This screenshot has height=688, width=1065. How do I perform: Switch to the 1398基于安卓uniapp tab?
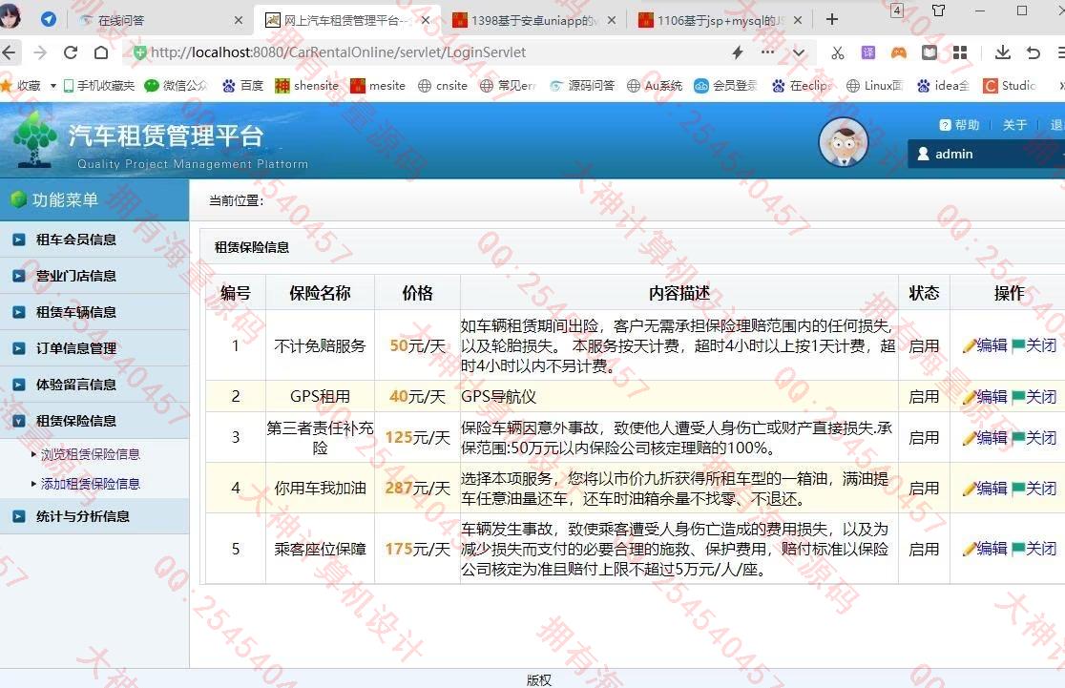[534, 20]
